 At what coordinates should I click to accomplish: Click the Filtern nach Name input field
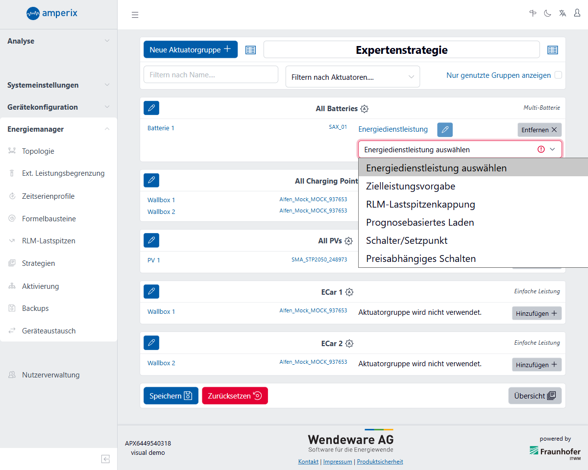(x=211, y=75)
